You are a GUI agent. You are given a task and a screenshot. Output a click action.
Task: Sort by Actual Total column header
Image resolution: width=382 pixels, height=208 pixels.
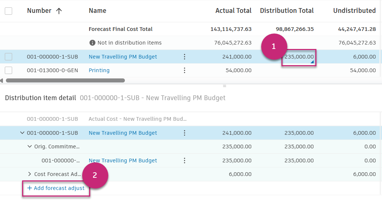(x=233, y=11)
